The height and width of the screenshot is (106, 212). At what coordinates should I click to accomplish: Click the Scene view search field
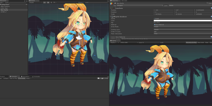(x=97, y=2)
